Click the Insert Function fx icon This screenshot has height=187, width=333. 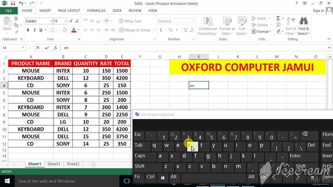point(56,48)
